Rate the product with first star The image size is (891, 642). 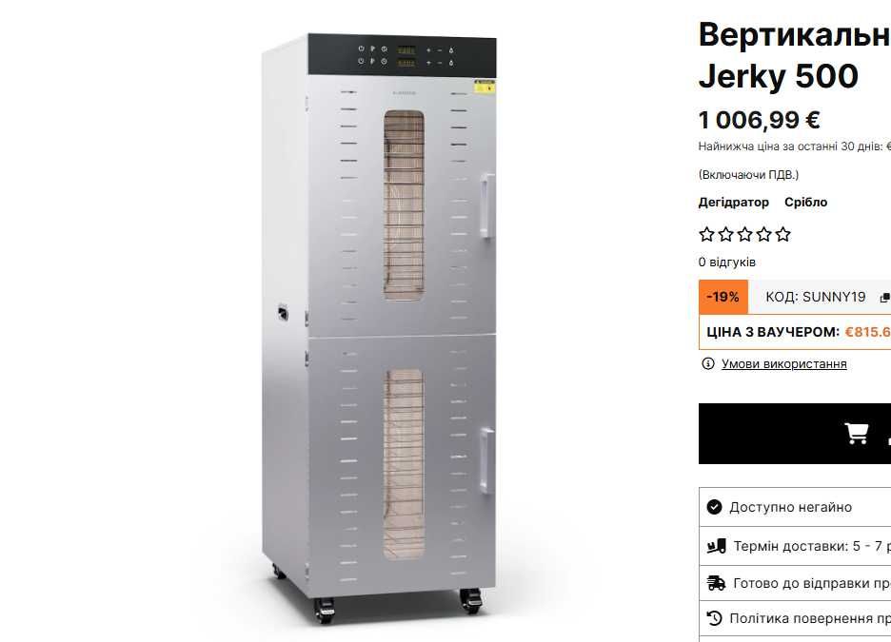pyautogui.click(x=707, y=235)
